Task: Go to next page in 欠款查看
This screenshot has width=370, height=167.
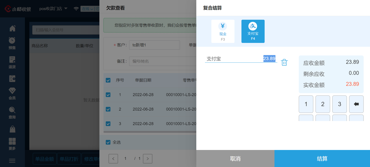Action: pos(148,158)
